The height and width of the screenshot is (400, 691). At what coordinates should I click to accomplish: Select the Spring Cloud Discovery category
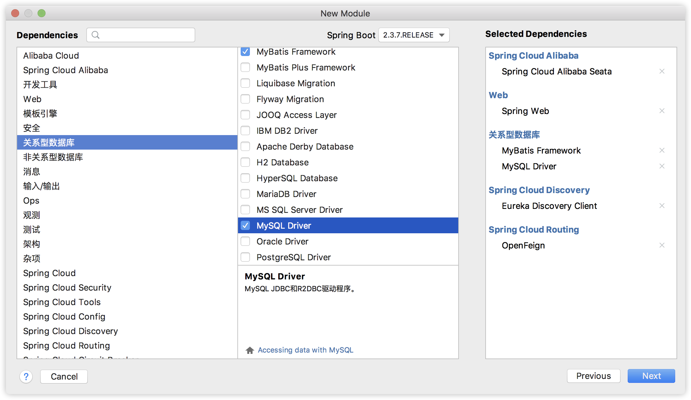pyautogui.click(x=70, y=331)
